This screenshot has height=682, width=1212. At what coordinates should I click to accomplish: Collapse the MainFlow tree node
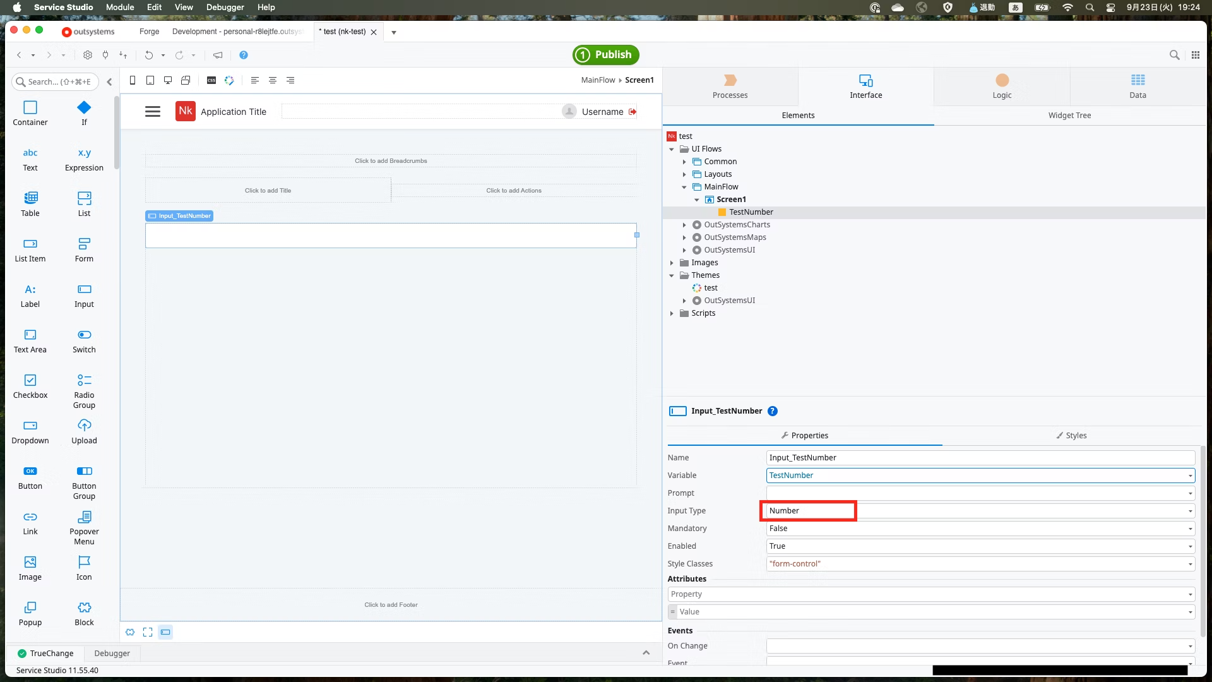pos(684,187)
